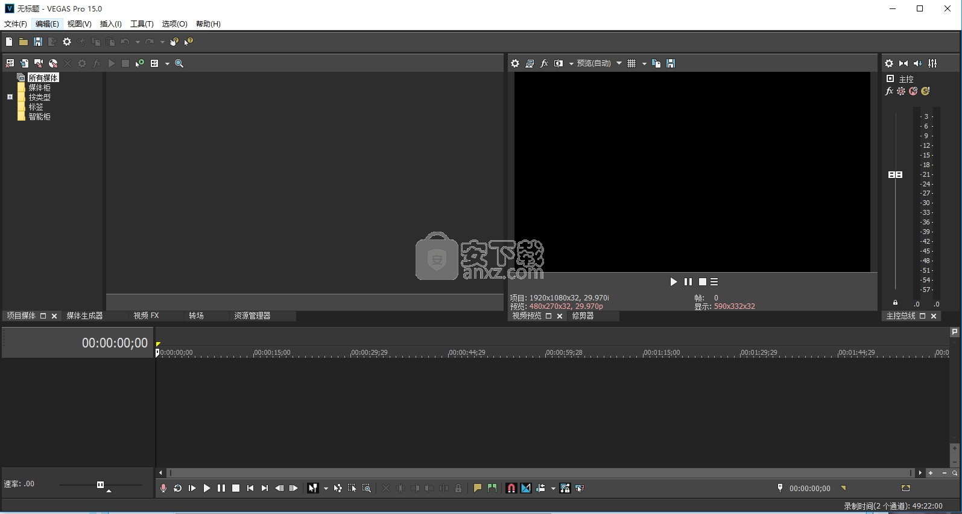Open undo history dropdown arrow

[x=138, y=42]
